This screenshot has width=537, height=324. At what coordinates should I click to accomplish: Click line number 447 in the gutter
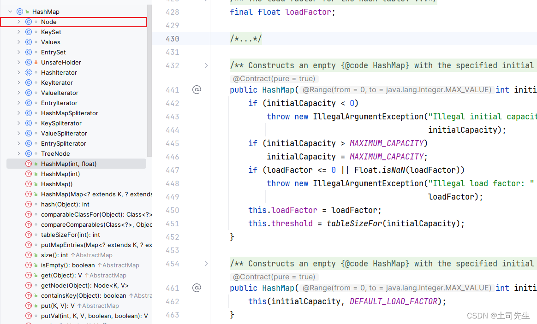172,170
